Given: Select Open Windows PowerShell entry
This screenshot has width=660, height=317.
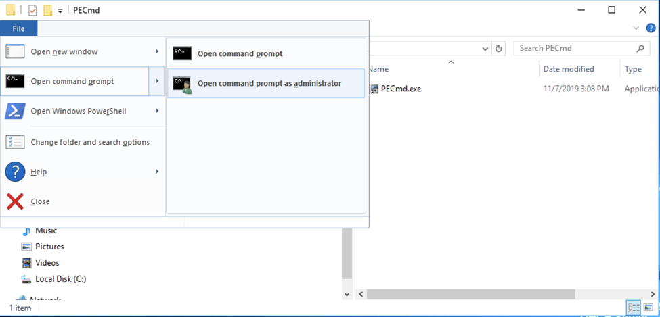Looking at the screenshot, I should (83, 111).
